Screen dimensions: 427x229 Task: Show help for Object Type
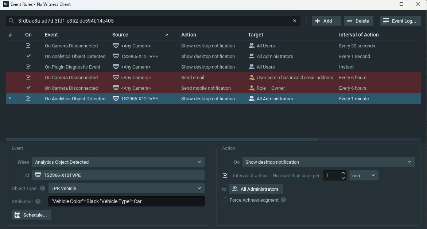click(x=43, y=188)
